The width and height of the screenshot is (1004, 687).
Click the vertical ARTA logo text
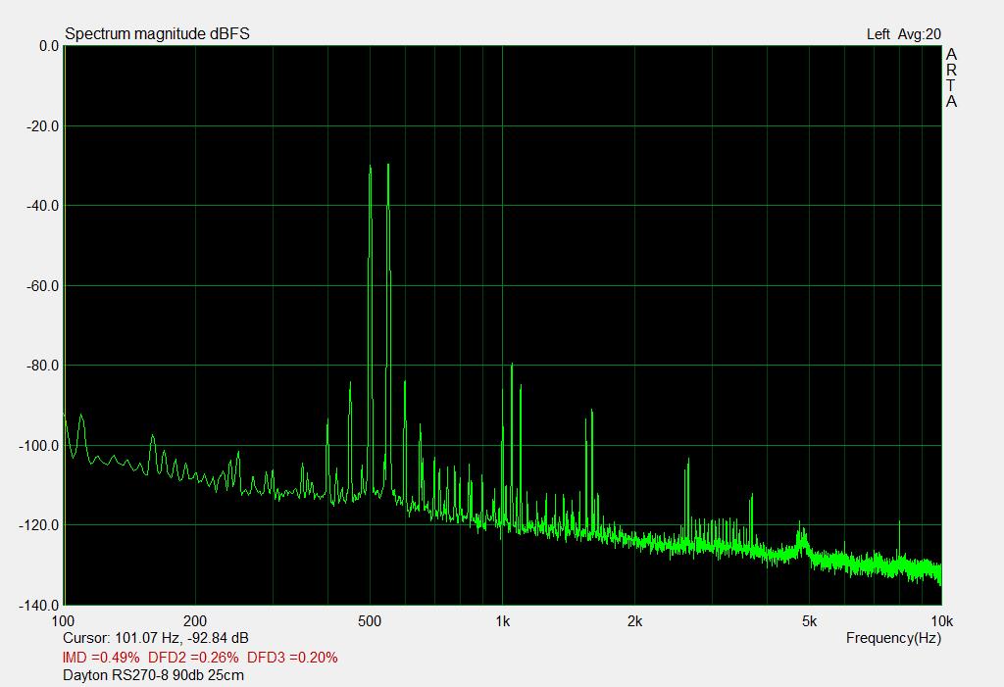tap(951, 78)
